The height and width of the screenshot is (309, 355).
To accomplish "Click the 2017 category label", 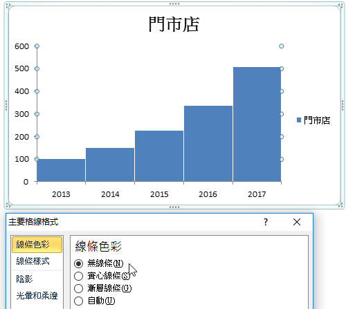I will 257,194.
